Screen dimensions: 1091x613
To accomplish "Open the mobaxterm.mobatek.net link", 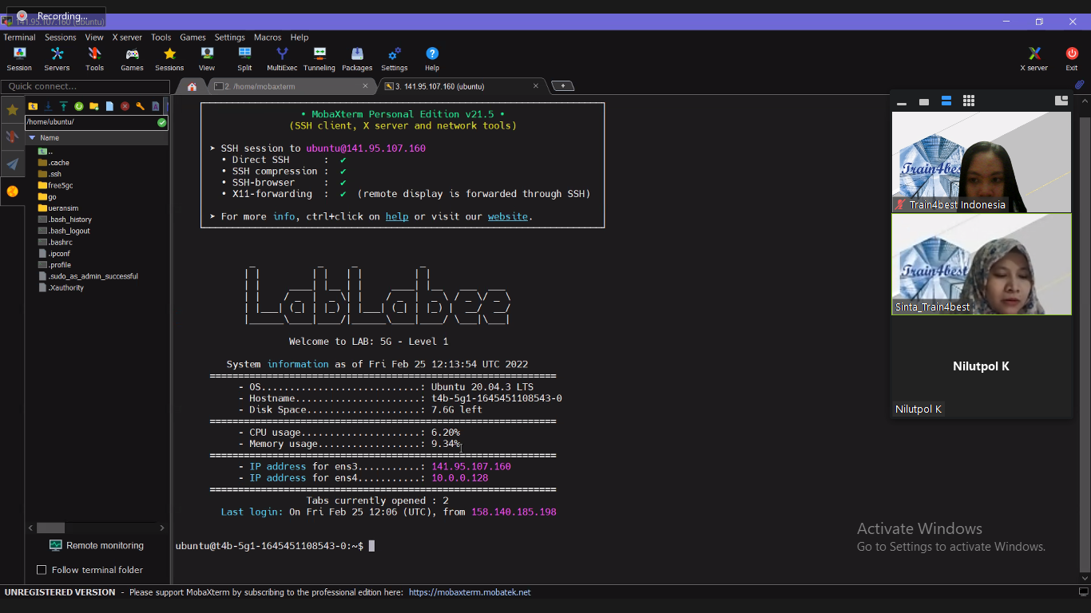I will tap(470, 592).
